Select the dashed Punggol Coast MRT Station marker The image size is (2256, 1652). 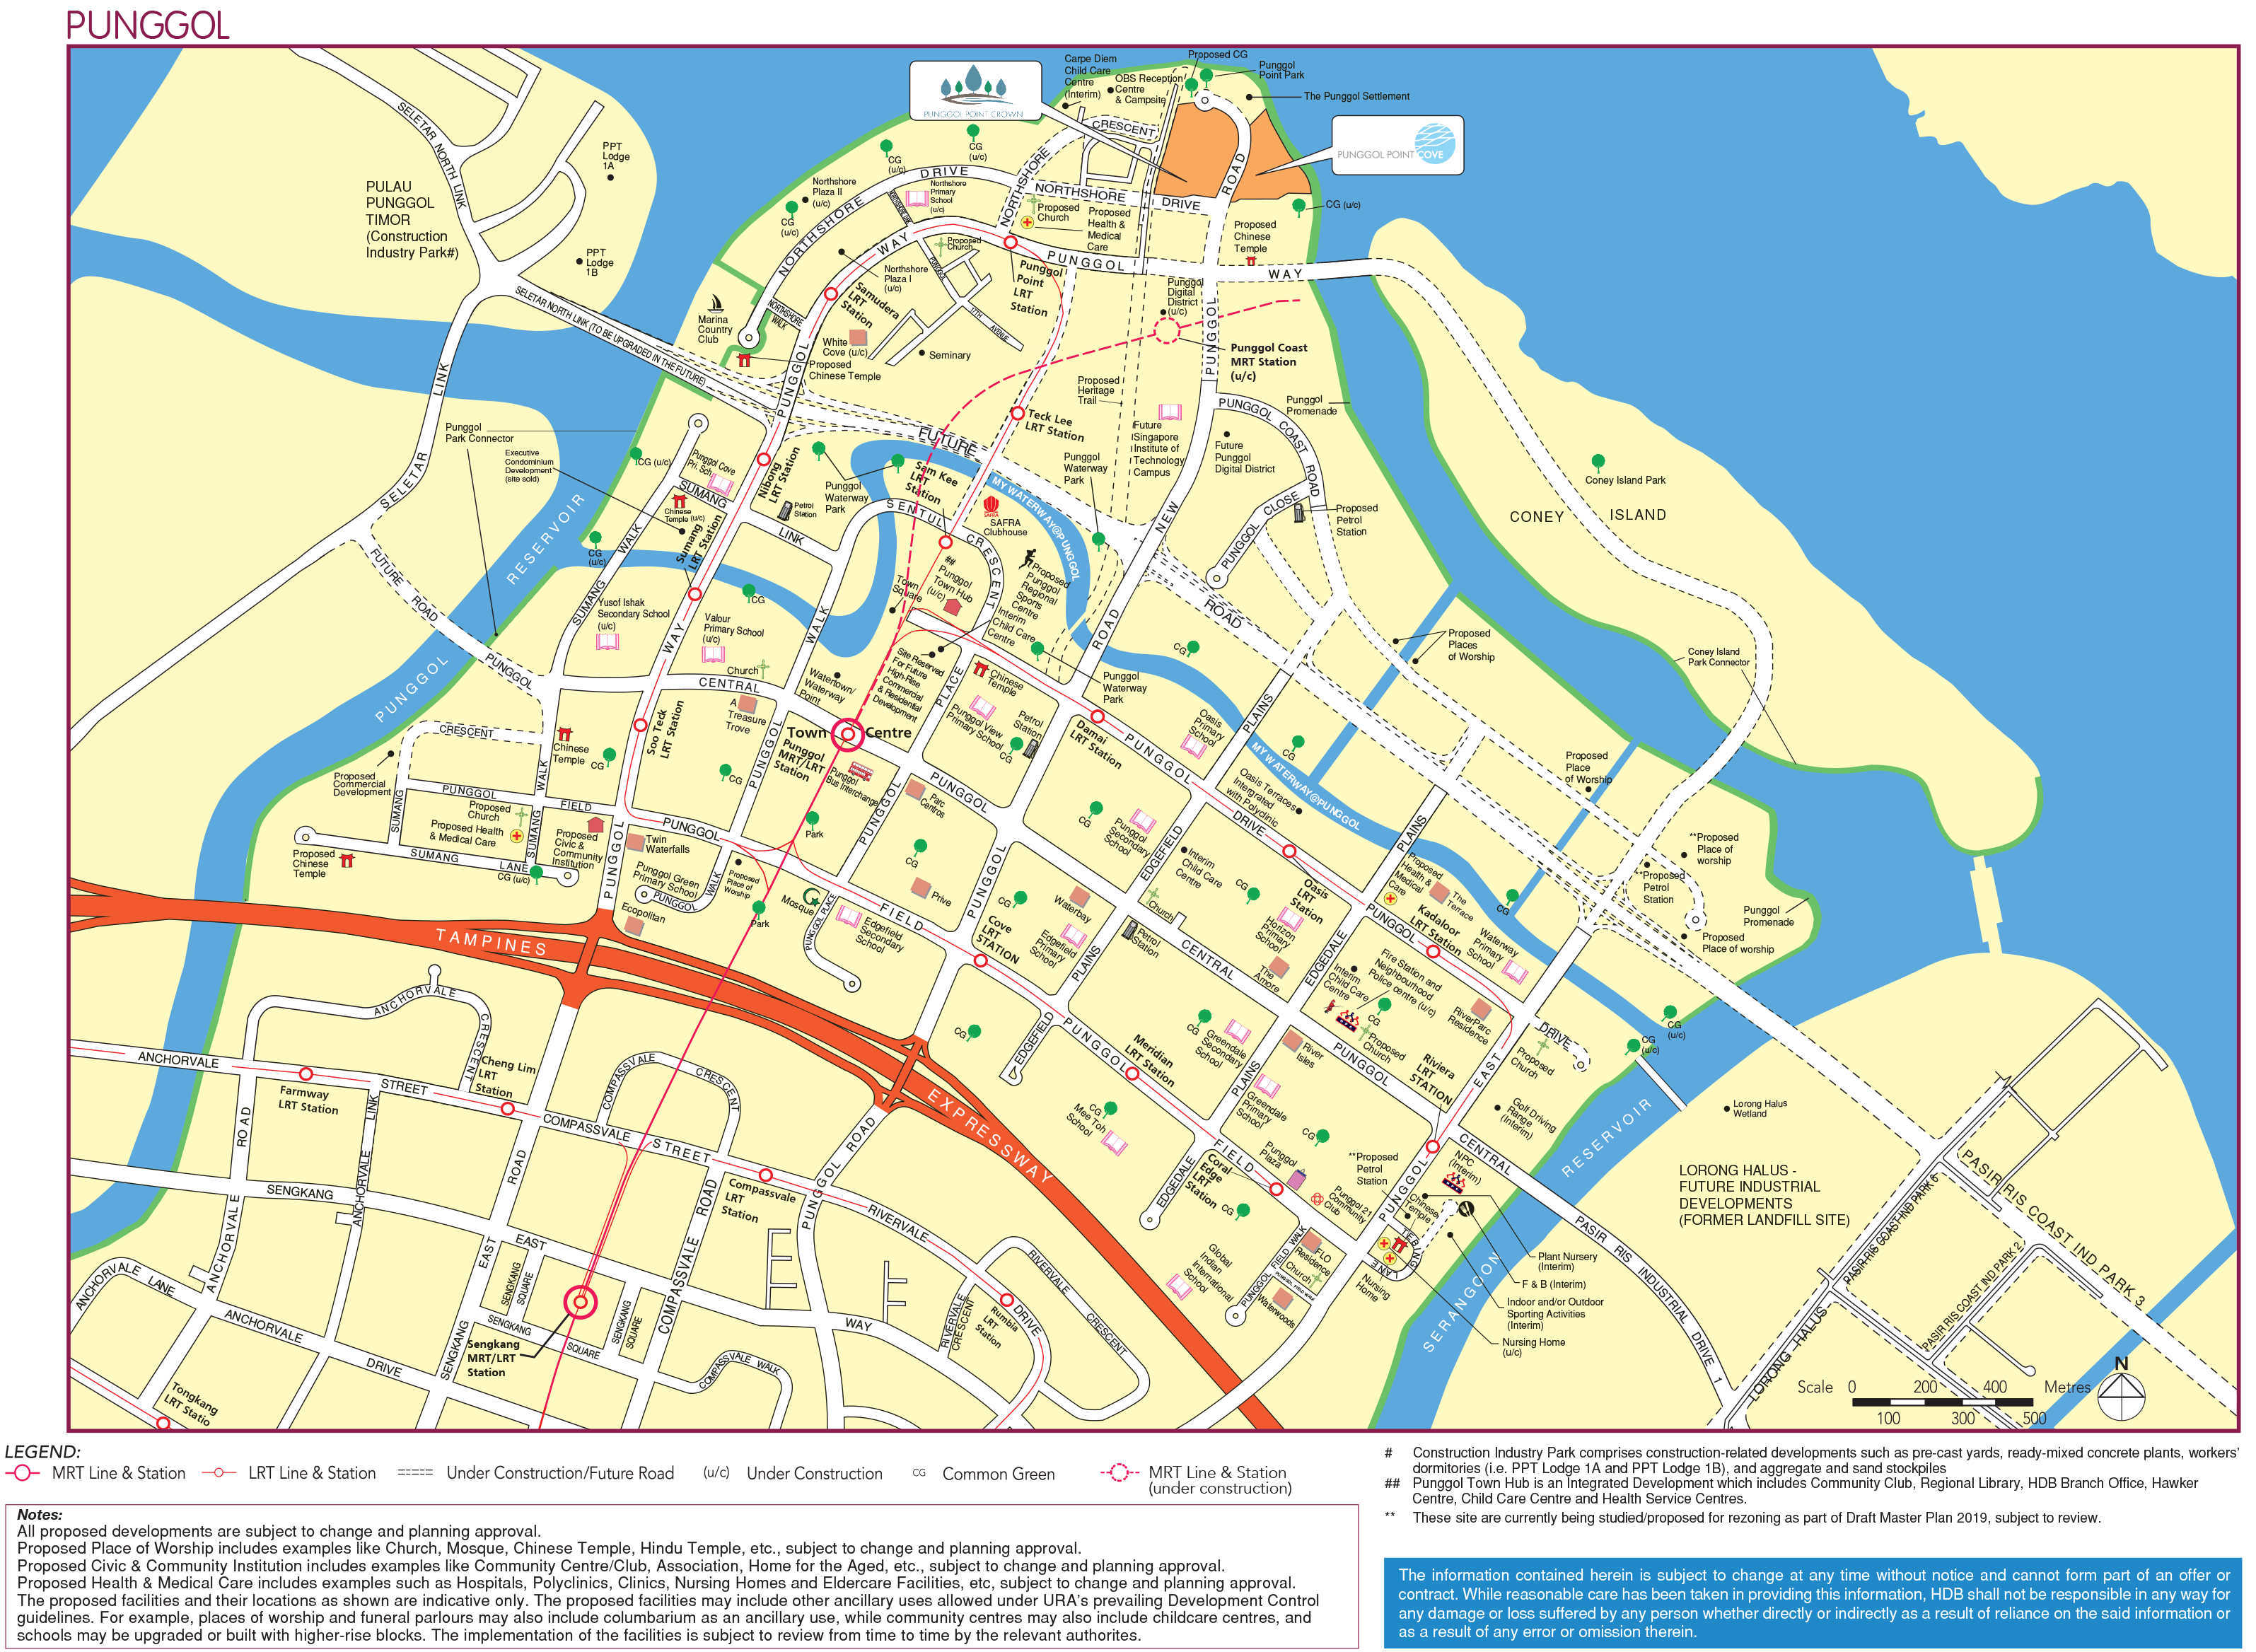1167,330
